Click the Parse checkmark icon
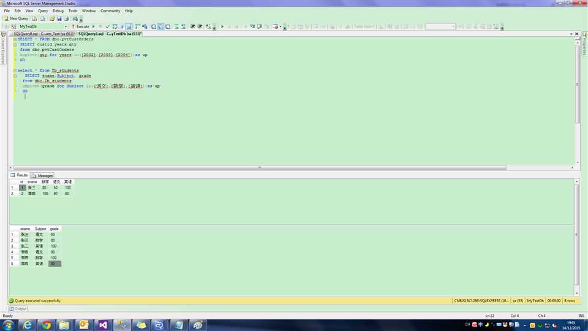588x331 pixels. 108,26
